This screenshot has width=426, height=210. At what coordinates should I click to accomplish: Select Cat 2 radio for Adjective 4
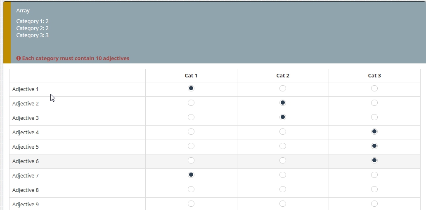click(283, 132)
